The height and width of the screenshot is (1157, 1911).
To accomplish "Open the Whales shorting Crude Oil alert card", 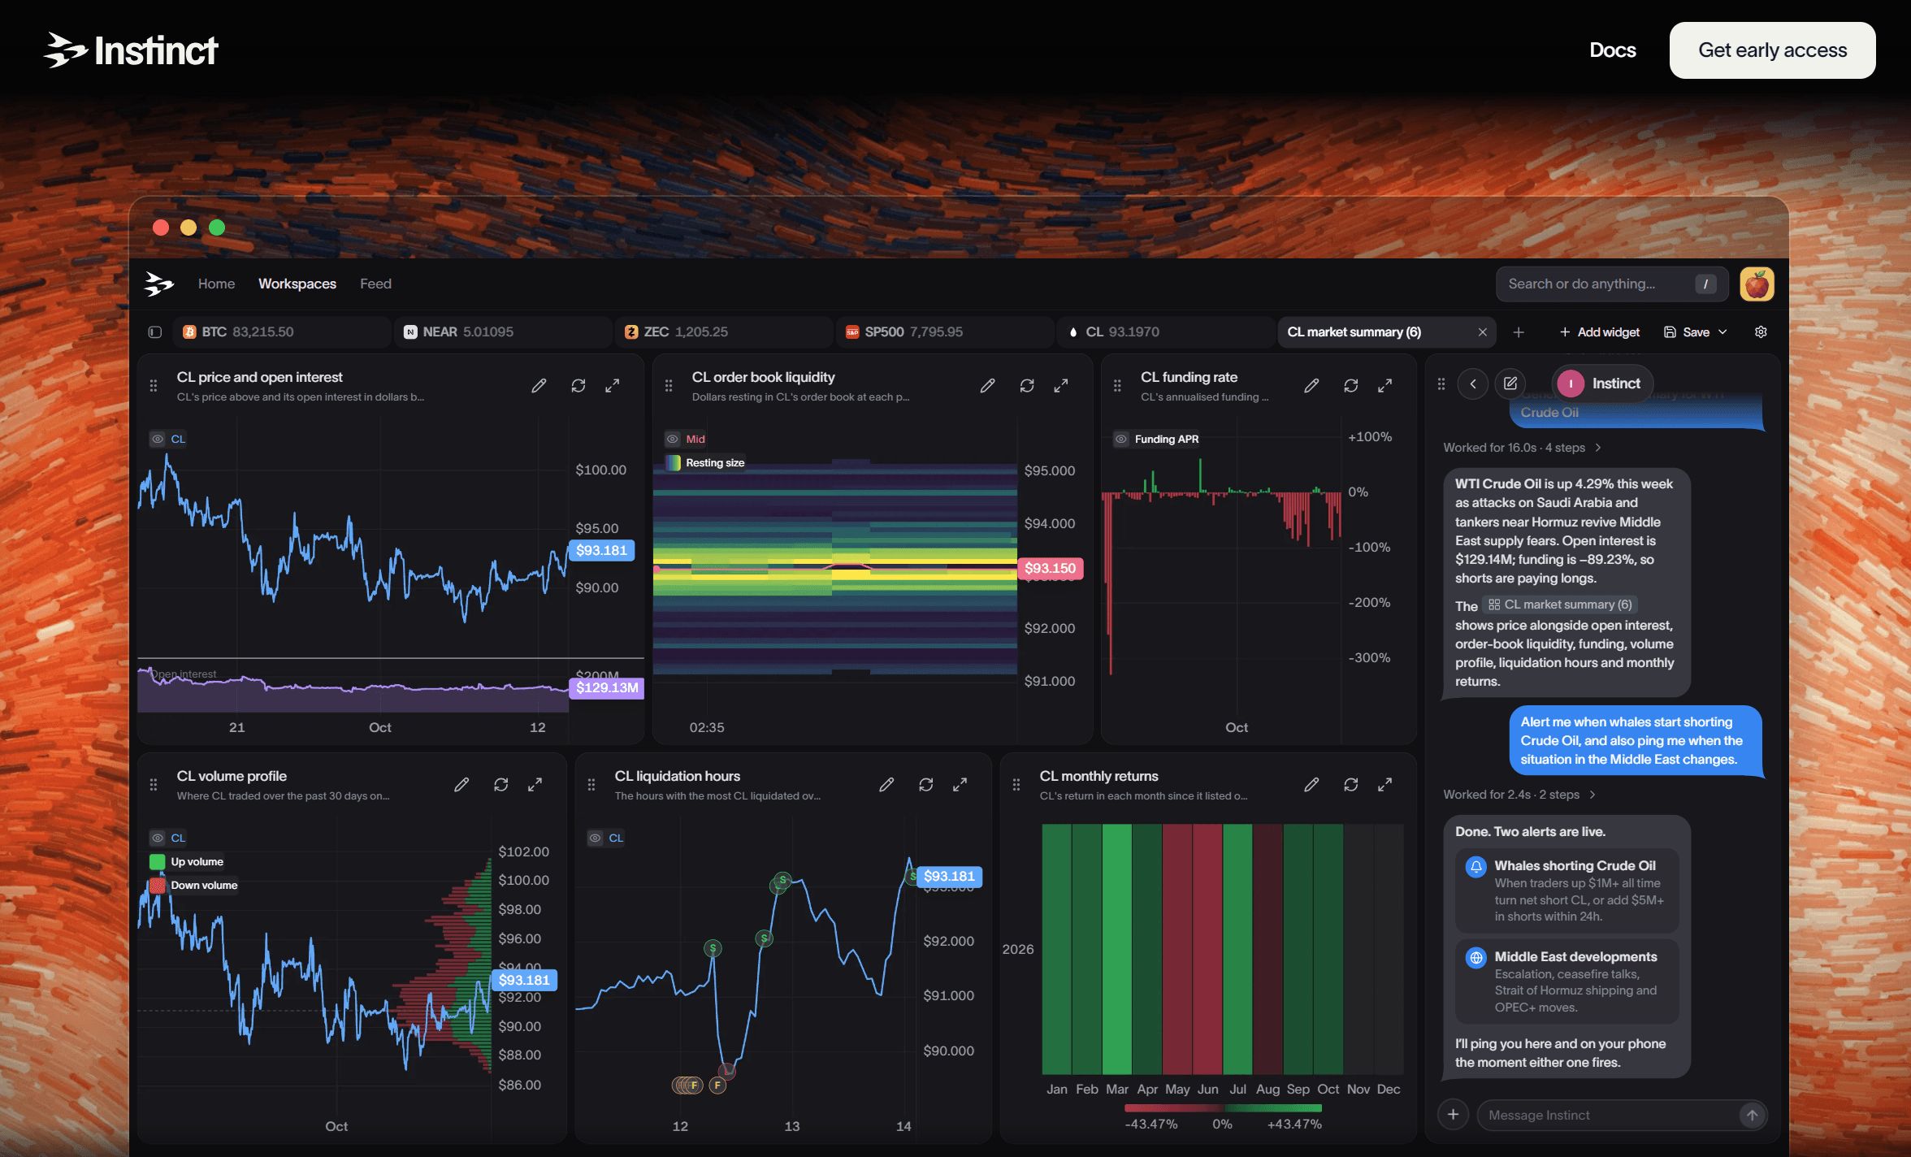I will tap(1566, 890).
